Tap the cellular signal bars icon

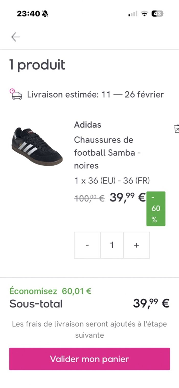[133, 14]
